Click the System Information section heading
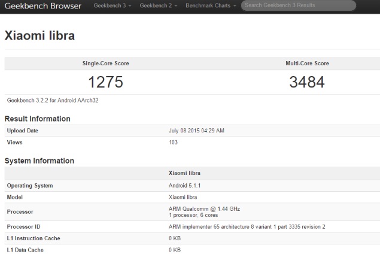The height and width of the screenshot is (254, 380). pos(39,161)
